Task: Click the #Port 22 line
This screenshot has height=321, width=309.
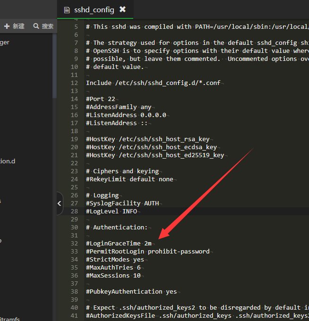Action: point(101,99)
